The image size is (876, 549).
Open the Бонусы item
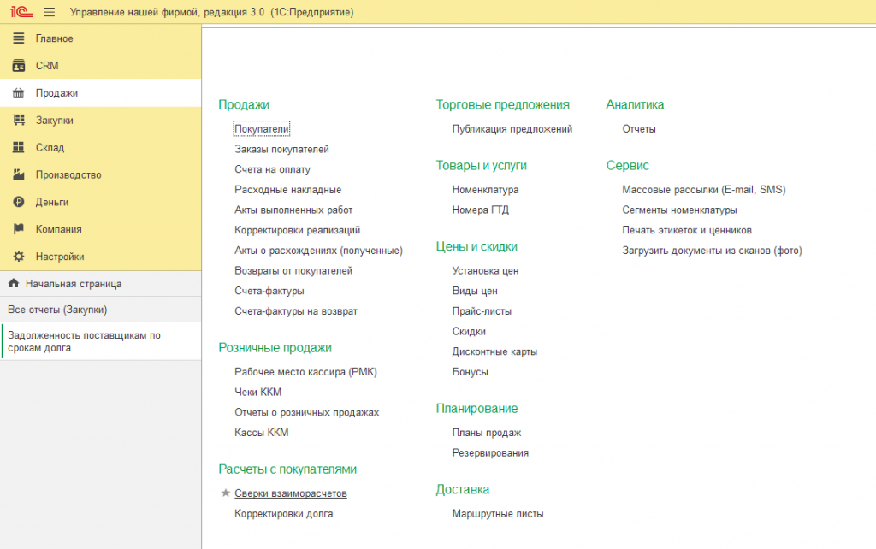pos(470,372)
